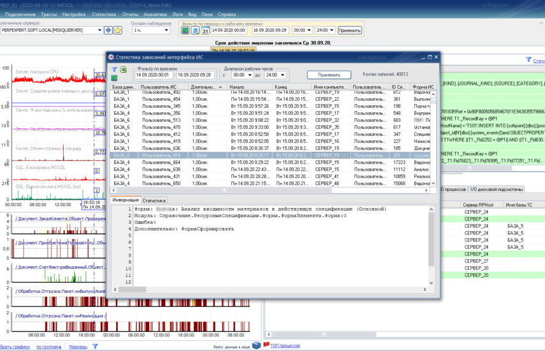545x351 pixels.
Task: Click the main filter end date field 16 09 2020 09:29
Action: tap(270, 30)
